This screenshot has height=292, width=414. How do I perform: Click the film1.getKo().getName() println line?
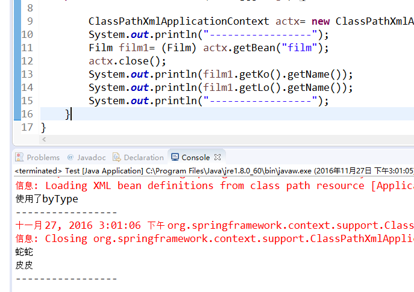click(221, 75)
